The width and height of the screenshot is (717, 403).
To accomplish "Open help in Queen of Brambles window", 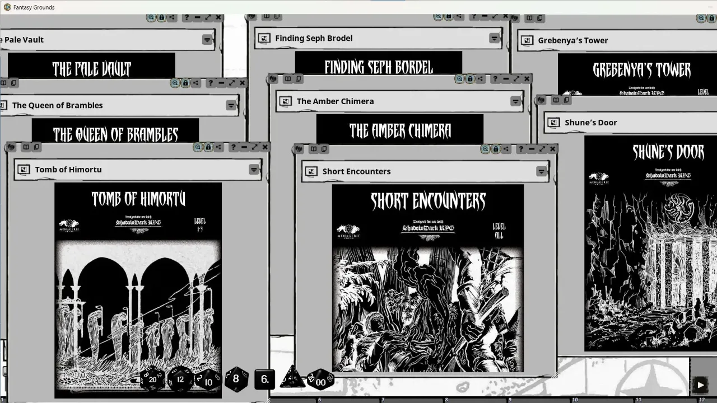I will [211, 83].
